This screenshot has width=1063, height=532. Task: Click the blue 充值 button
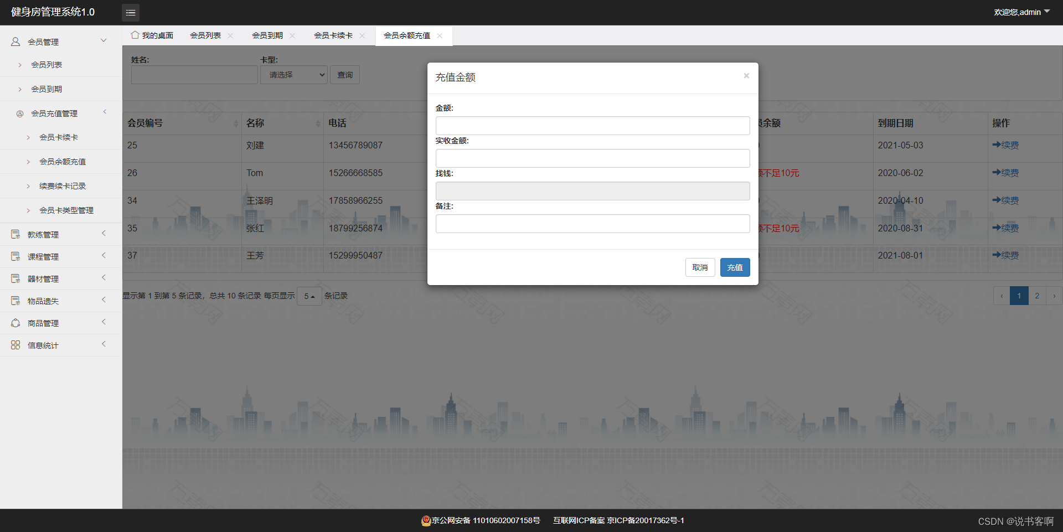click(735, 267)
